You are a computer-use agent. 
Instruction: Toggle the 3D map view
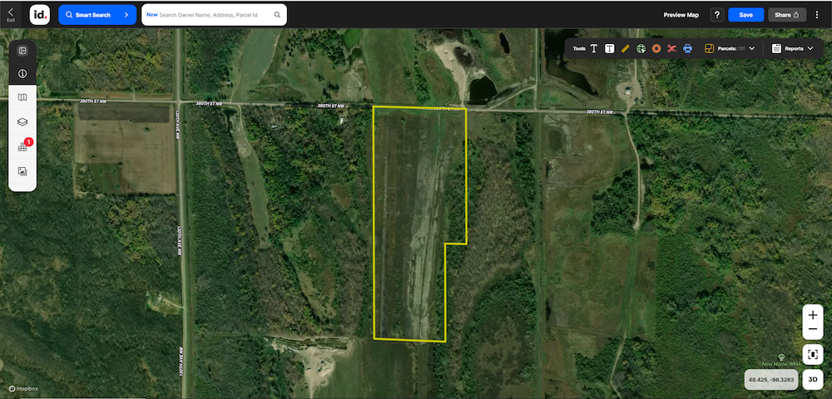tap(813, 380)
